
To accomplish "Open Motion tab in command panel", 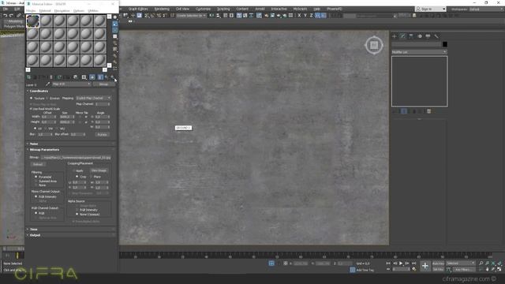I will (420, 36).
